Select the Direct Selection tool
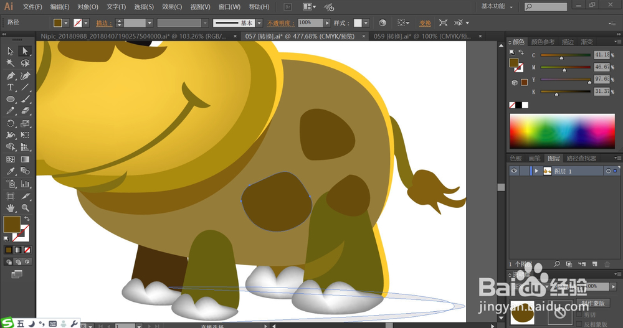This screenshot has height=328, width=623. (x=25, y=51)
